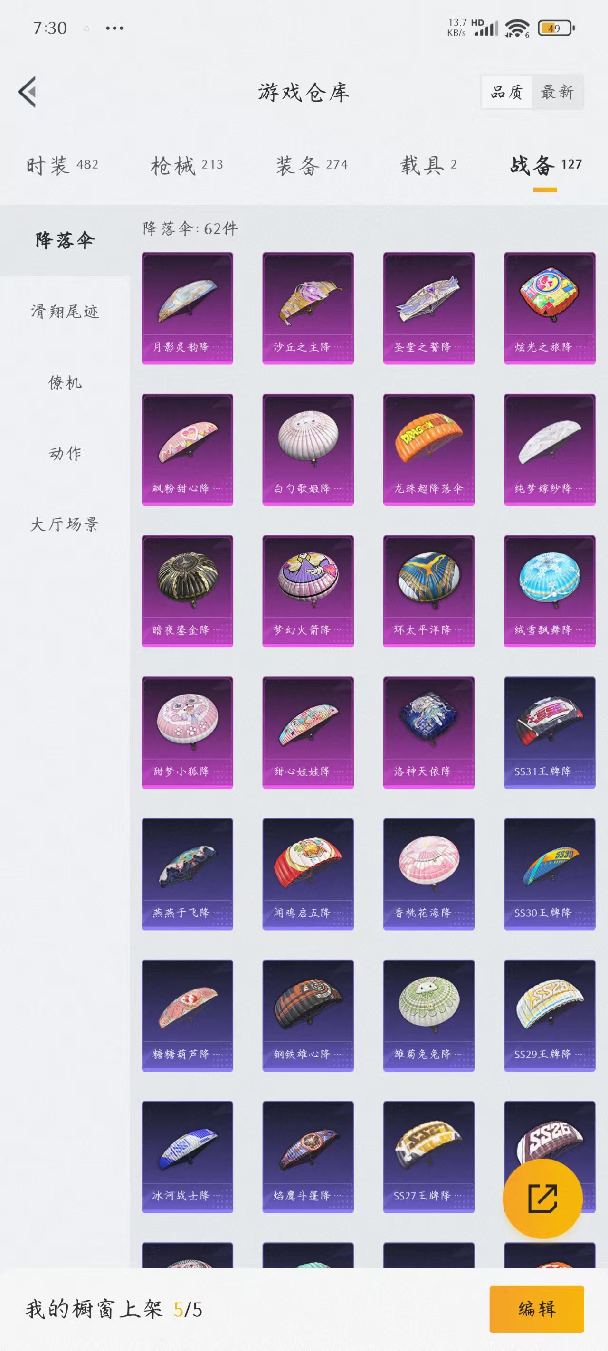This screenshot has width=608, height=1351.
Task: Tap the orange share floating button
Action: (542, 1199)
